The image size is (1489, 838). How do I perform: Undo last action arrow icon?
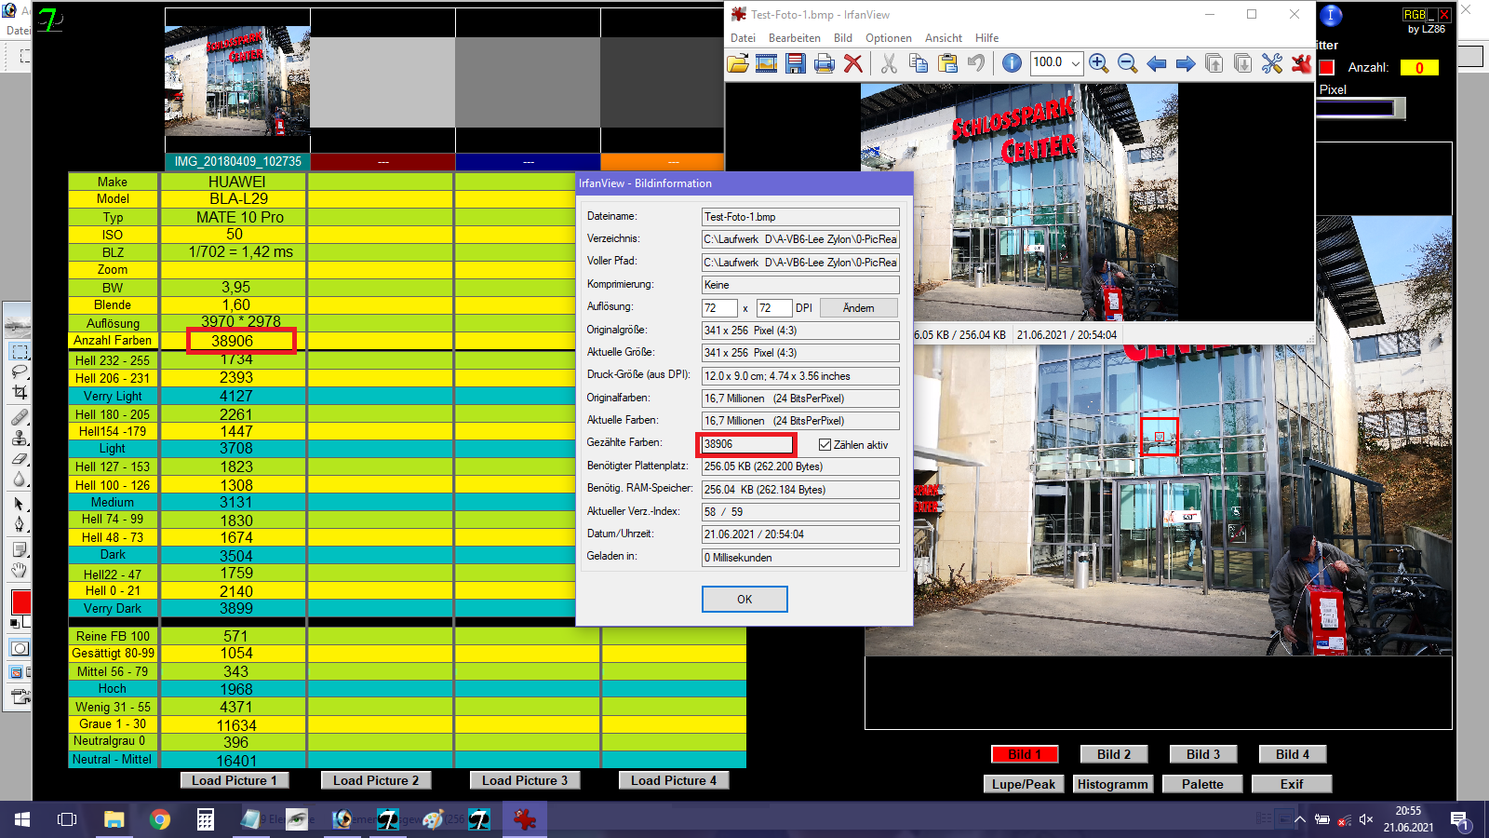click(x=976, y=63)
